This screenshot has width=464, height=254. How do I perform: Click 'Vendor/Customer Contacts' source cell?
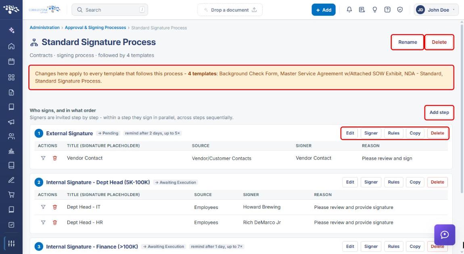pyautogui.click(x=222, y=158)
